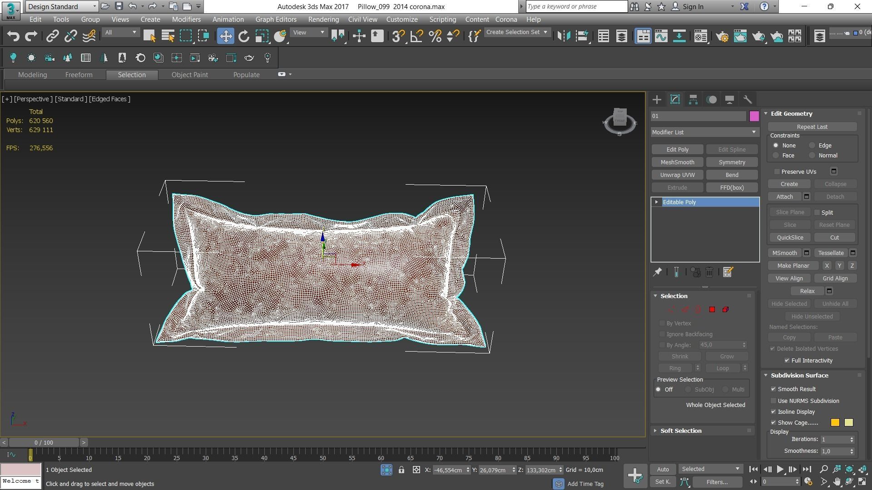The image size is (872, 490).
Task: Open the Motion command panel tab
Action: (711, 100)
